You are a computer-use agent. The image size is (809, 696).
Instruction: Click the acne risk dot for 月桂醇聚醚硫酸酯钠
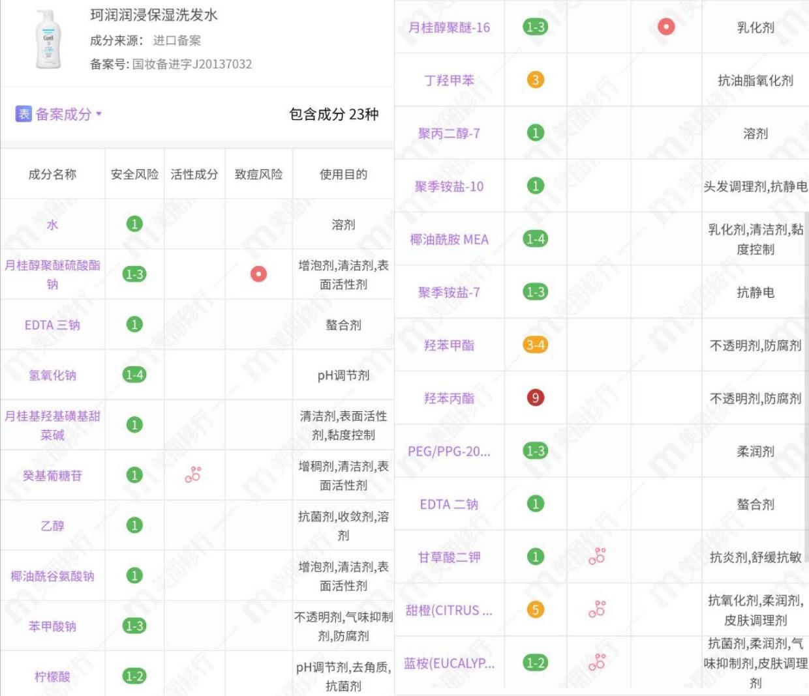258,275
